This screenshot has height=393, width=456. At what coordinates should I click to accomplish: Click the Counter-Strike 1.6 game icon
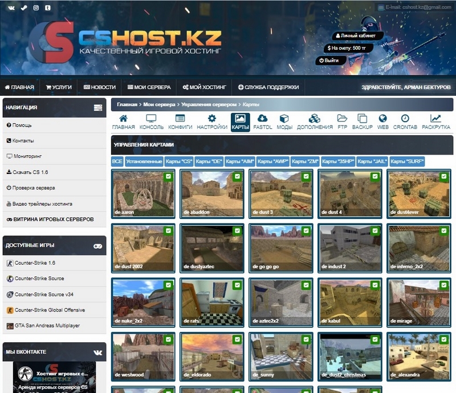click(x=10, y=263)
